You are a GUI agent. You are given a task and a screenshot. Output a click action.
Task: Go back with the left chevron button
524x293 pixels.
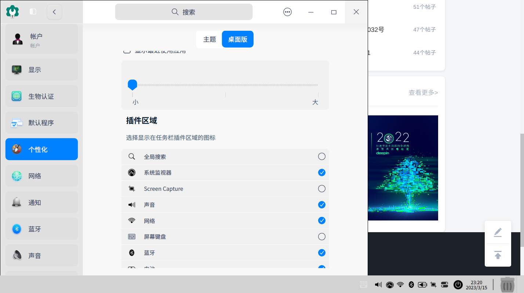coord(54,12)
